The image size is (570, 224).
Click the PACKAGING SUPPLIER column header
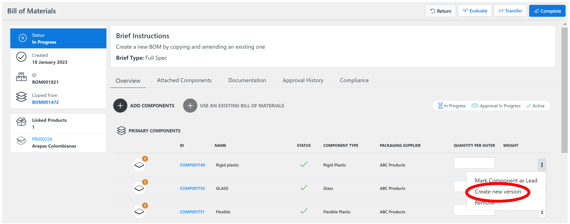coord(400,145)
